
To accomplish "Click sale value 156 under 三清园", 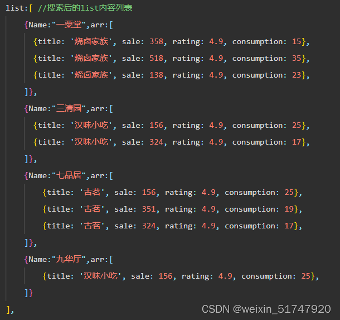I will [156, 125].
